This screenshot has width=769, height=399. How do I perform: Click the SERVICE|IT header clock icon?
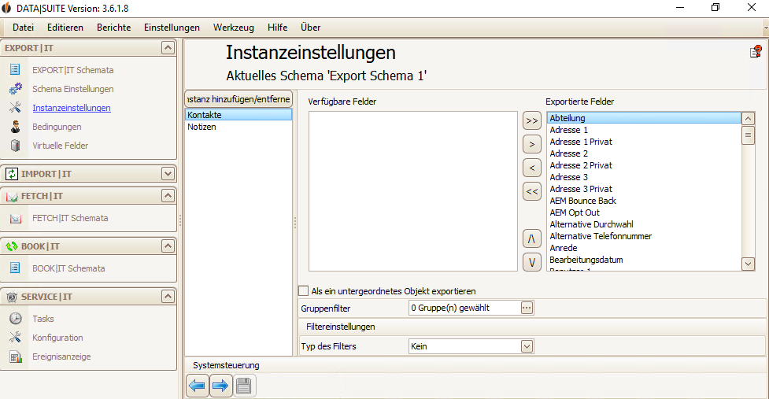click(12, 297)
